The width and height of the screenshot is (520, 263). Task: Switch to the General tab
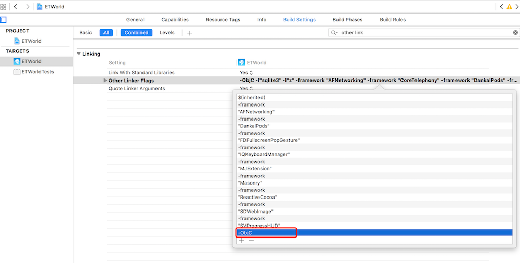[135, 20]
